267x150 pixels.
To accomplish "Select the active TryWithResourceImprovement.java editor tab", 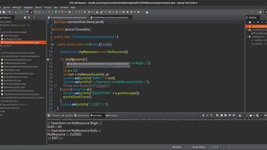I will click(111, 17).
